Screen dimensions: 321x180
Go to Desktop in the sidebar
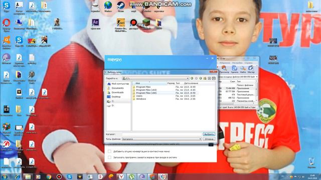tap(114, 96)
